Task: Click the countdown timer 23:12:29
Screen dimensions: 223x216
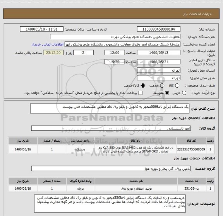Action: click(x=53, y=53)
